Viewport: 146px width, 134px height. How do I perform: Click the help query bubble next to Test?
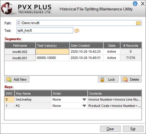coord(77,31)
